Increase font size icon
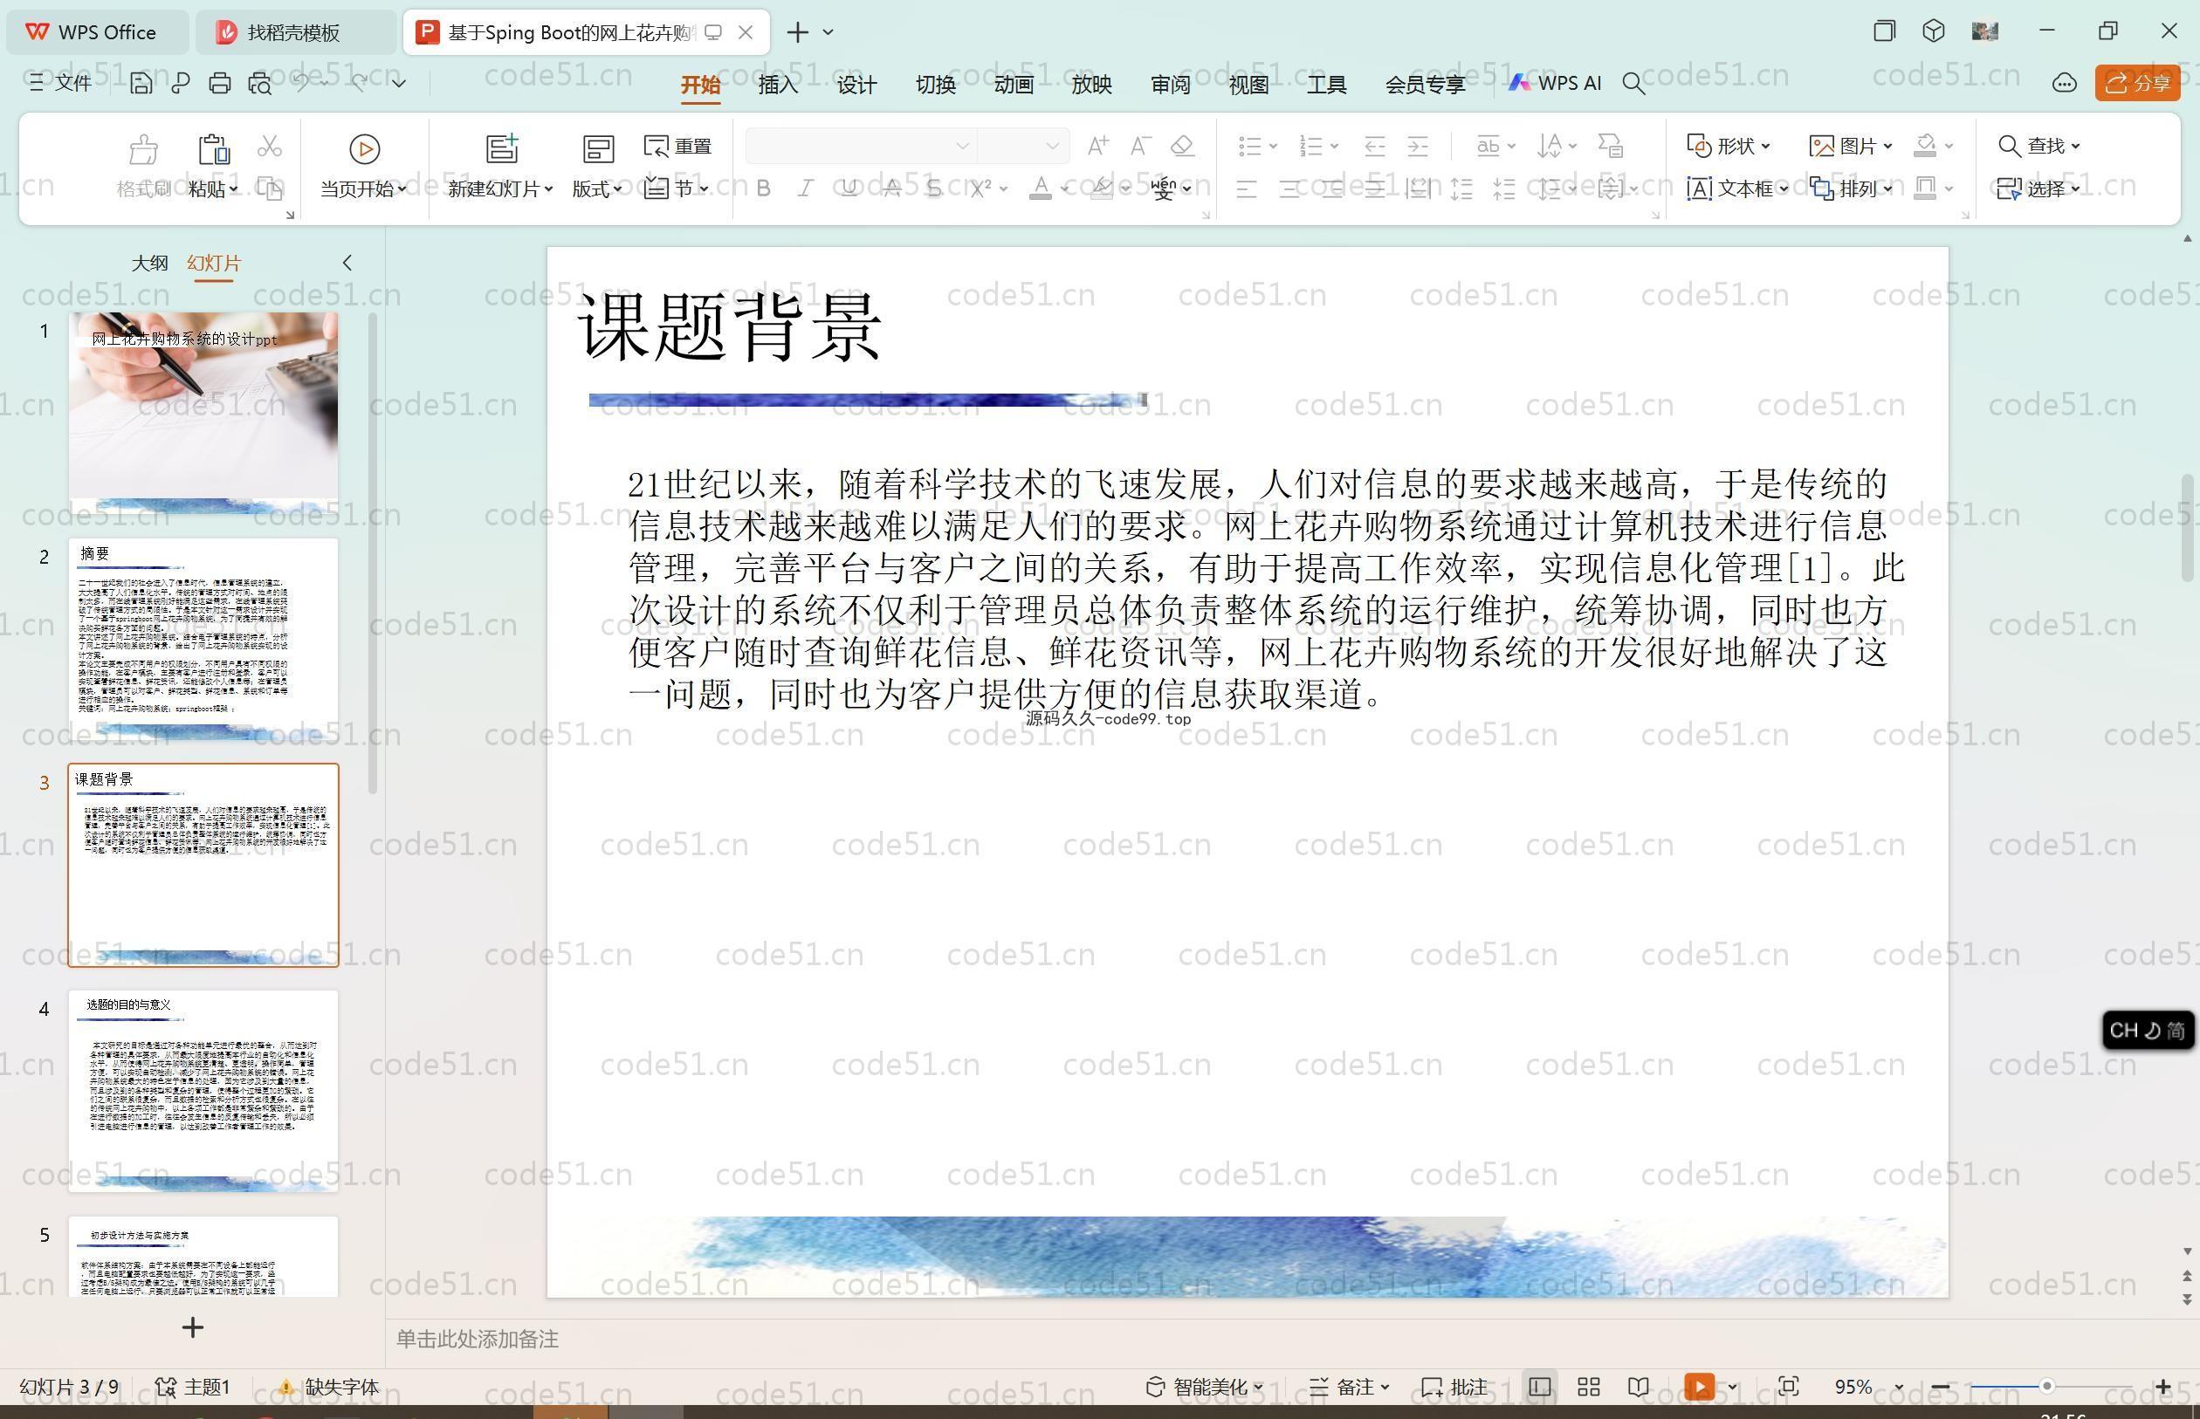Screen dimensions: 2200x1419 pyautogui.click(x=1097, y=146)
